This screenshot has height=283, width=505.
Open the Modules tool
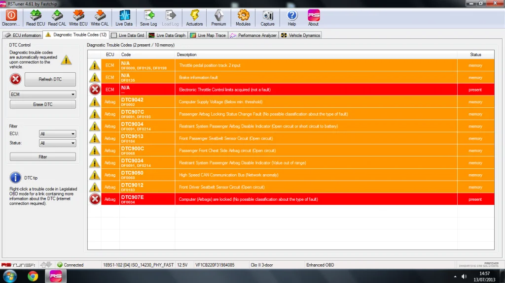[x=243, y=18]
